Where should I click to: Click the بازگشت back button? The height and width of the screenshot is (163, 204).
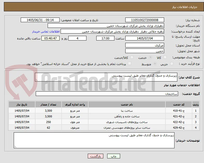(96, 156)
